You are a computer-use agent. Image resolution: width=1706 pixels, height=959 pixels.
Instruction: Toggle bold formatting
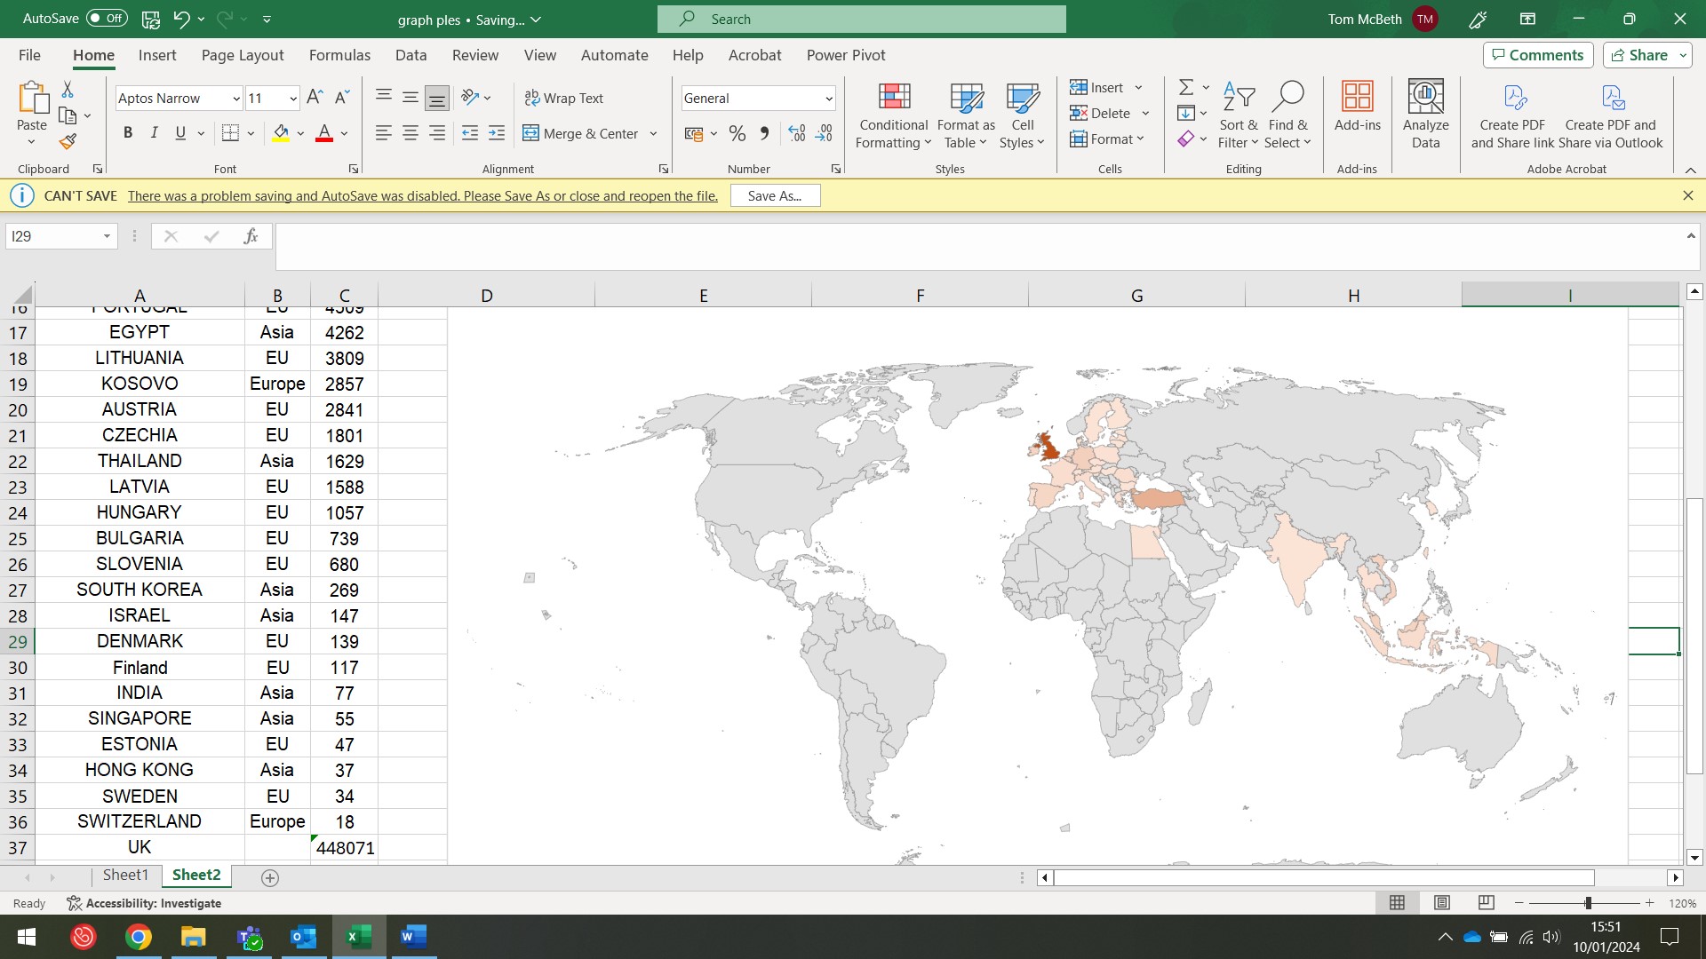[x=128, y=133]
